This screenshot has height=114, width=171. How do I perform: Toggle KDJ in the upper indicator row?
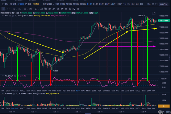(x=78, y=91)
